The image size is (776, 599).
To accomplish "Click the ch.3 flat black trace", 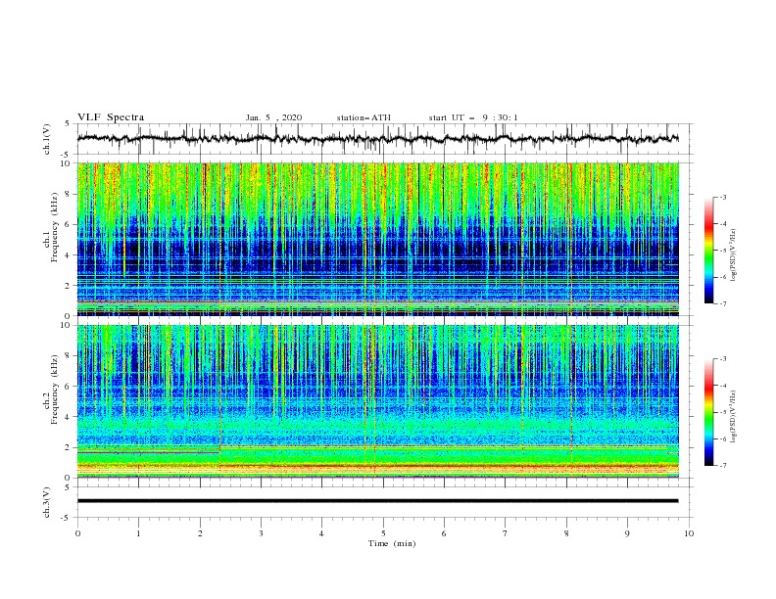I will (x=377, y=501).
